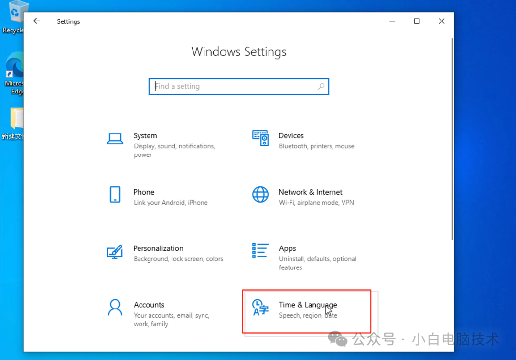Screen dimensions: 516x360
Task: Open System settings title link
Action: click(145, 136)
